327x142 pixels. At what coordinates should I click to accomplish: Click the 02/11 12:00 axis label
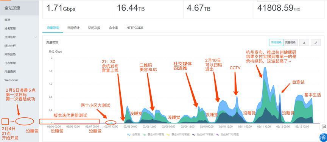pyautogui.click(x=264, y=126)
